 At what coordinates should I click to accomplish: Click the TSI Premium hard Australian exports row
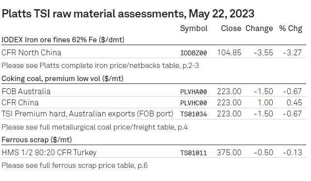coord(154,114)
